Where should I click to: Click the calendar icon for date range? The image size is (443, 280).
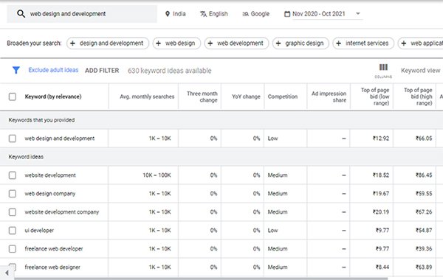(x=287, y=14)
